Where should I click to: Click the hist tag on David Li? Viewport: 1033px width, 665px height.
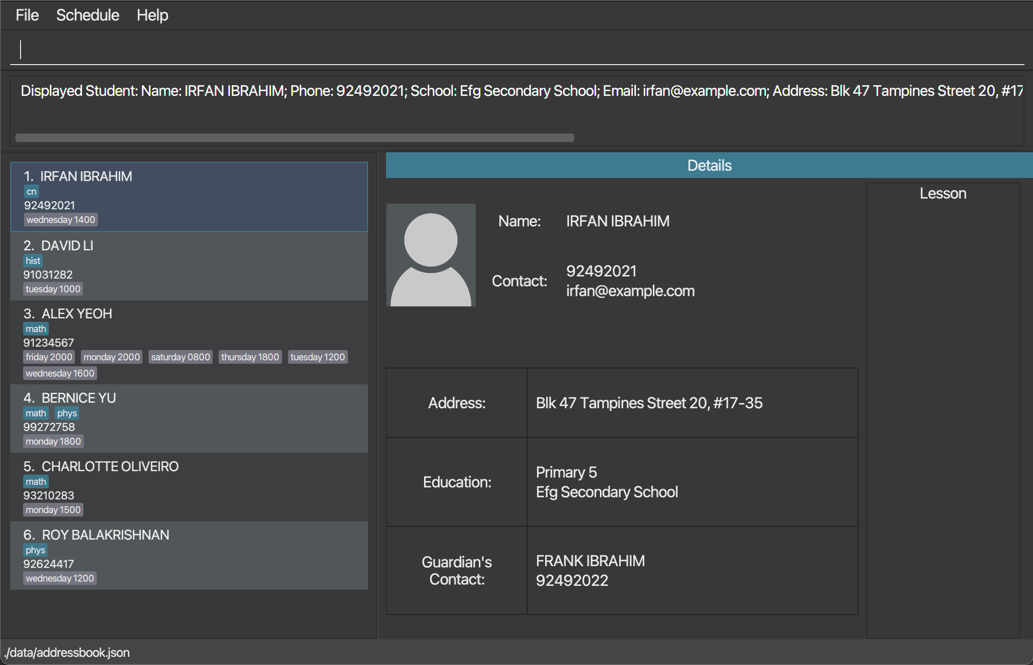[33, 261]
